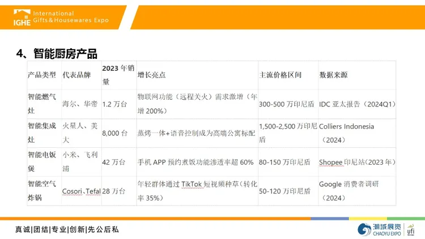The image size is (425, 239).
Task: Select the IDC 亚太报告 source cell
Action: coord(358,104)
